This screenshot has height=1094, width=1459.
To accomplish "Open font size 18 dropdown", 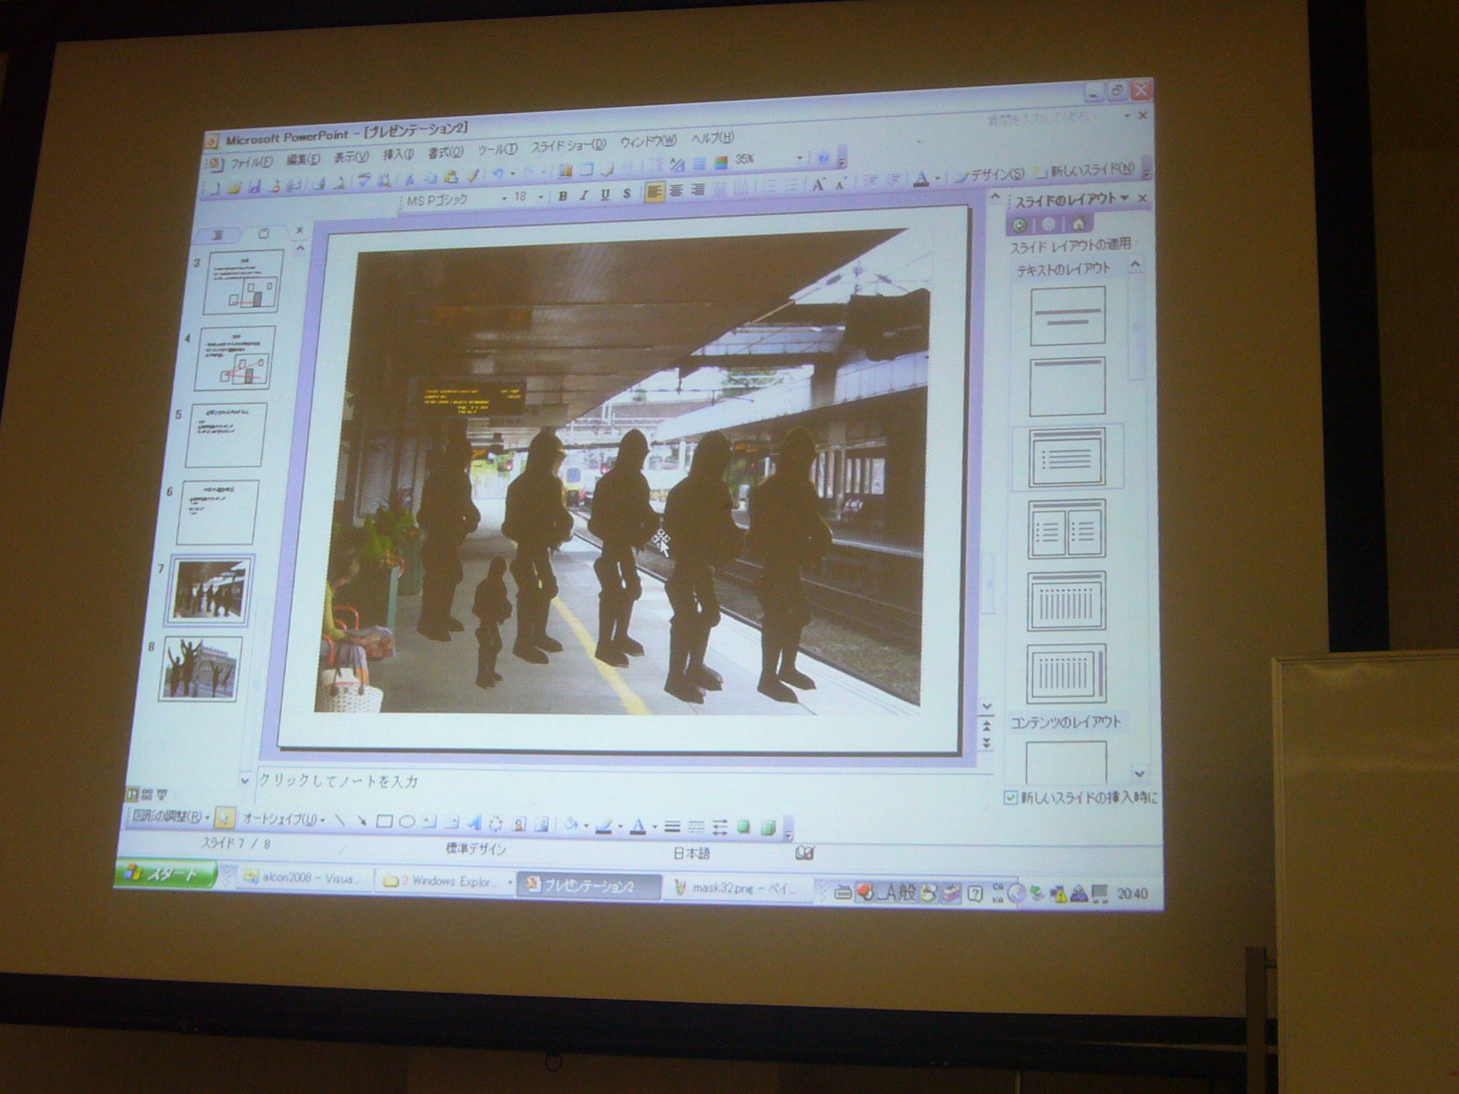I will tap(541, 197).
